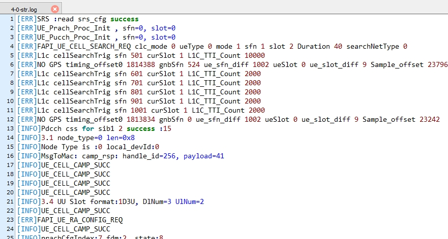Click 'MsgToMac: camp_rsp' on line 16
This screenshot has width=448, height=239.
(x=80, y=156)
